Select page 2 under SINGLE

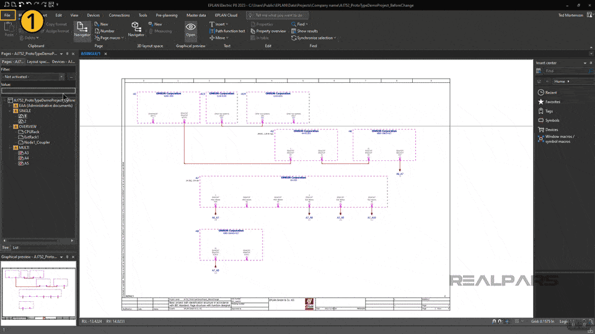coord(25,122)
